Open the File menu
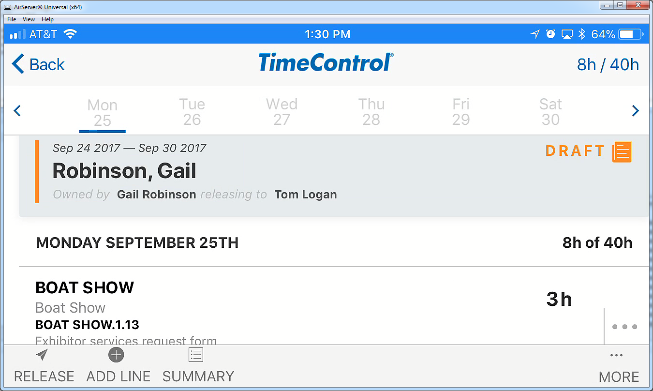The image size is (653, 391). [12, 19]
